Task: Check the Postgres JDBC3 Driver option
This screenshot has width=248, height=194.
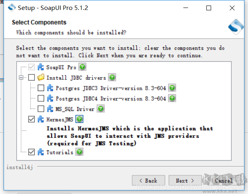Action: tap(41, 88)
